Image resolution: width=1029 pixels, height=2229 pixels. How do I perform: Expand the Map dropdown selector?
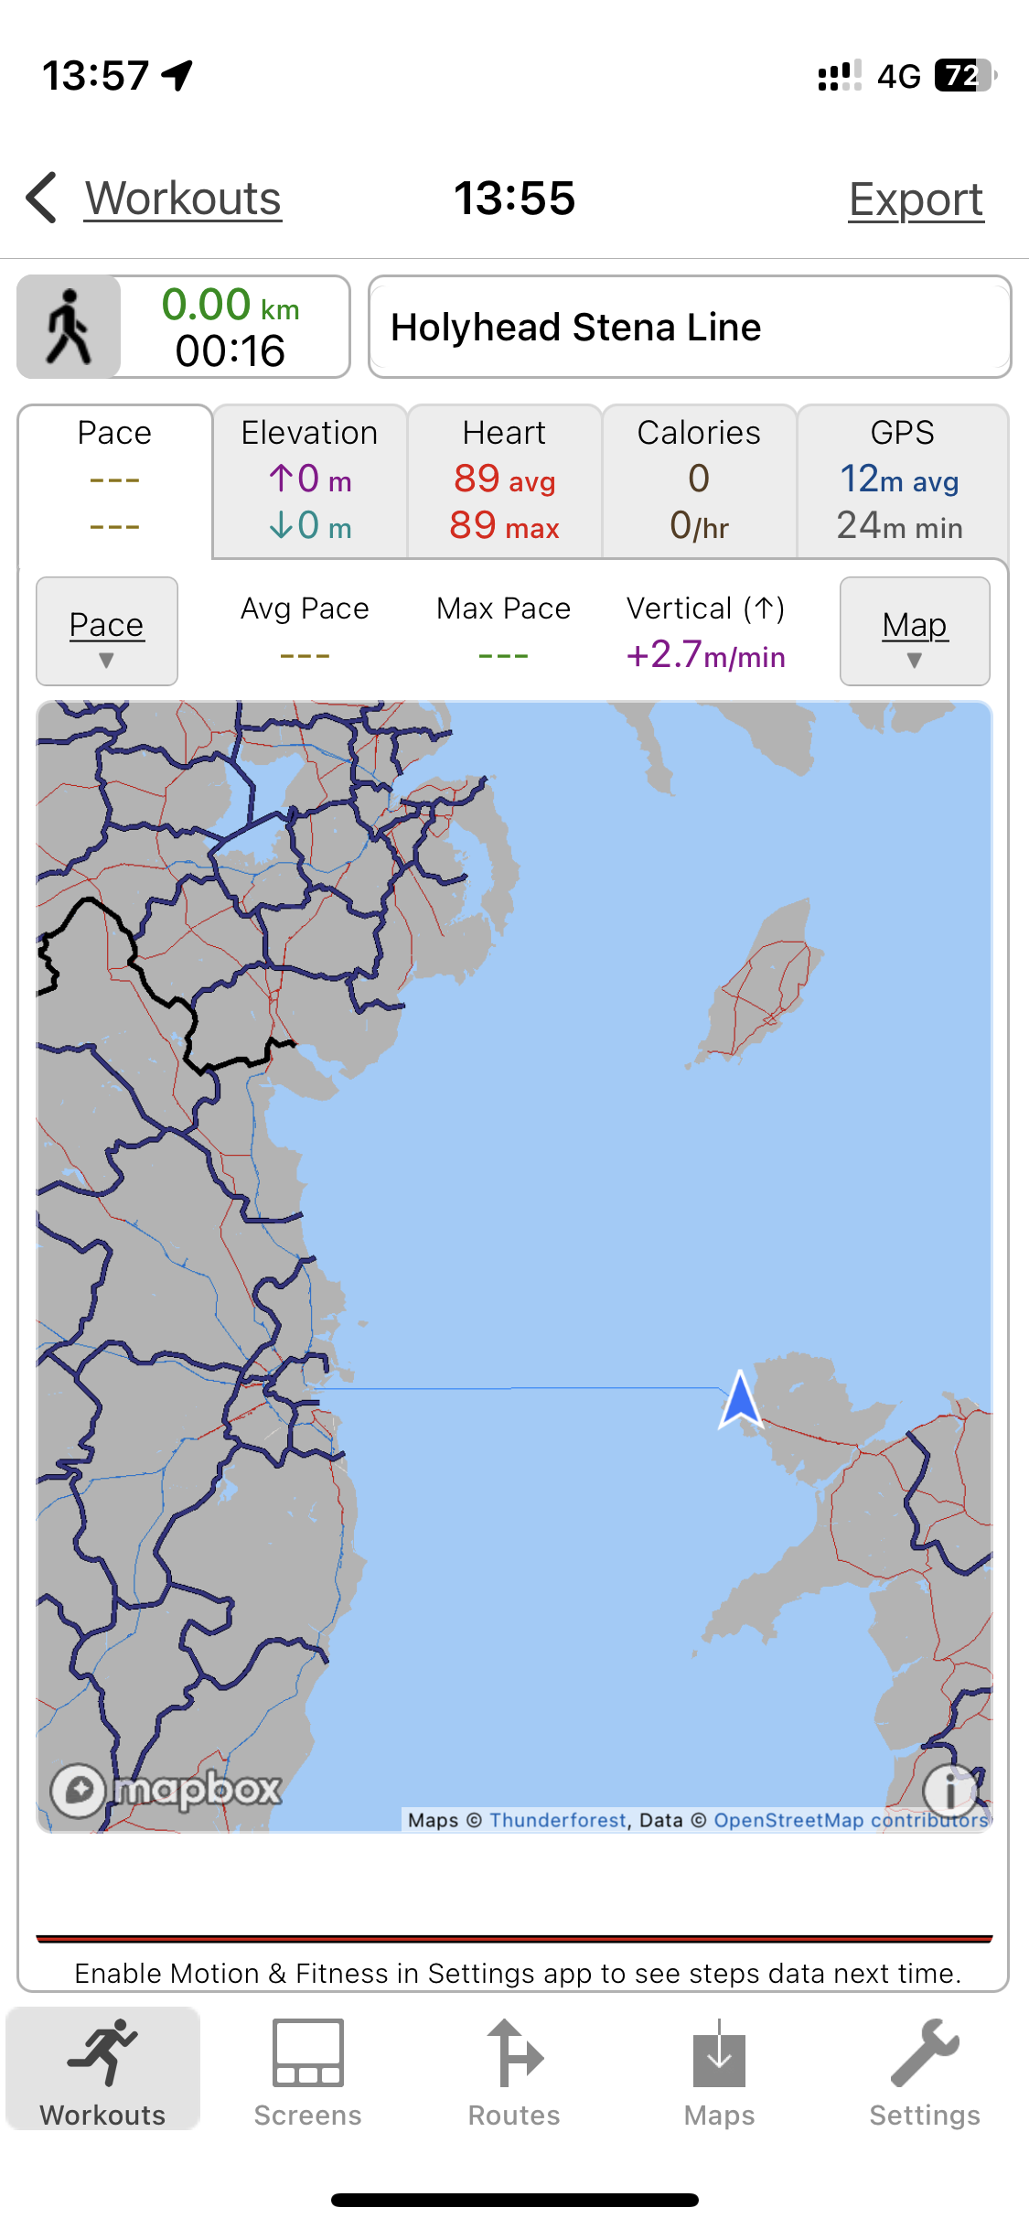(x=915, y=631)
